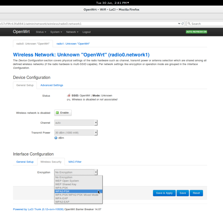223x223 pixels.
Task: Open the URL history dropdown arrow
Action: click(179, 23)
